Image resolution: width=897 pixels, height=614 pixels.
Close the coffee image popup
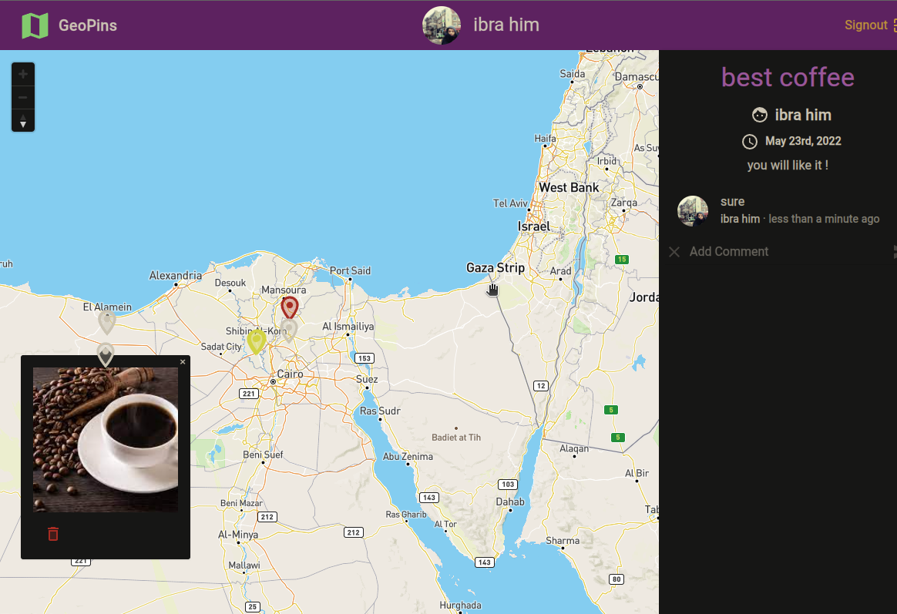tap(183, 362)
